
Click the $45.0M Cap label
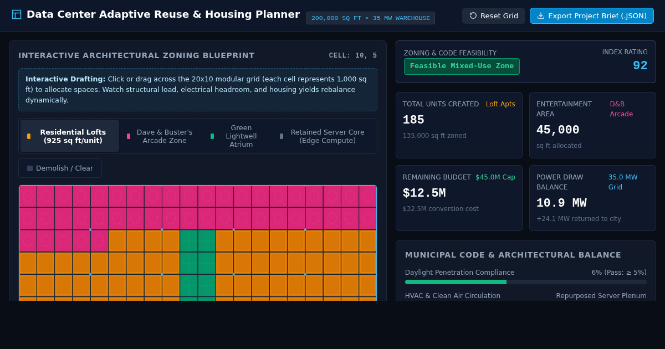[495, 177]
